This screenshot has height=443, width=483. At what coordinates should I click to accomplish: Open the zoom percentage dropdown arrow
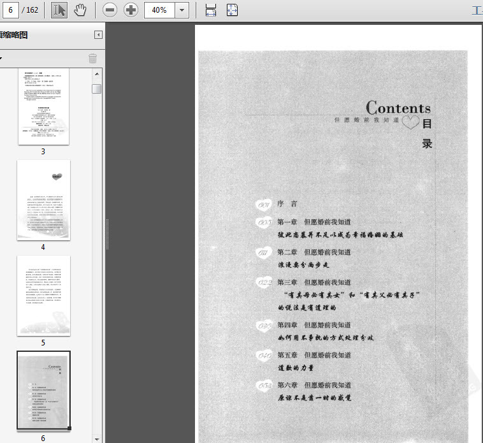(x=182, y=10)
